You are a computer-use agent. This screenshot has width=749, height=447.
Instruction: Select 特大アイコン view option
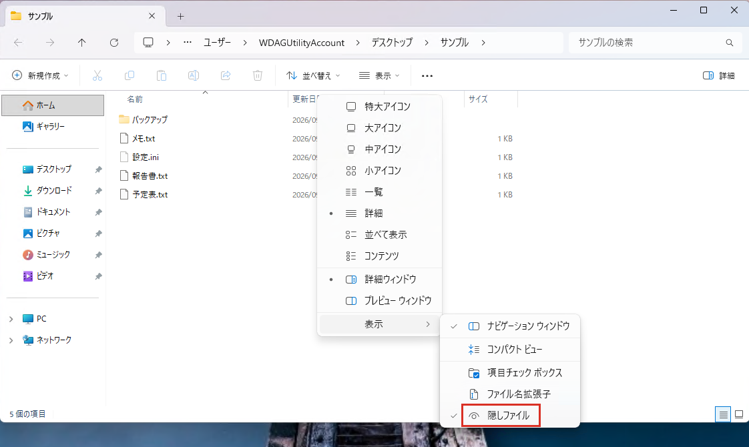pos(380,107)
